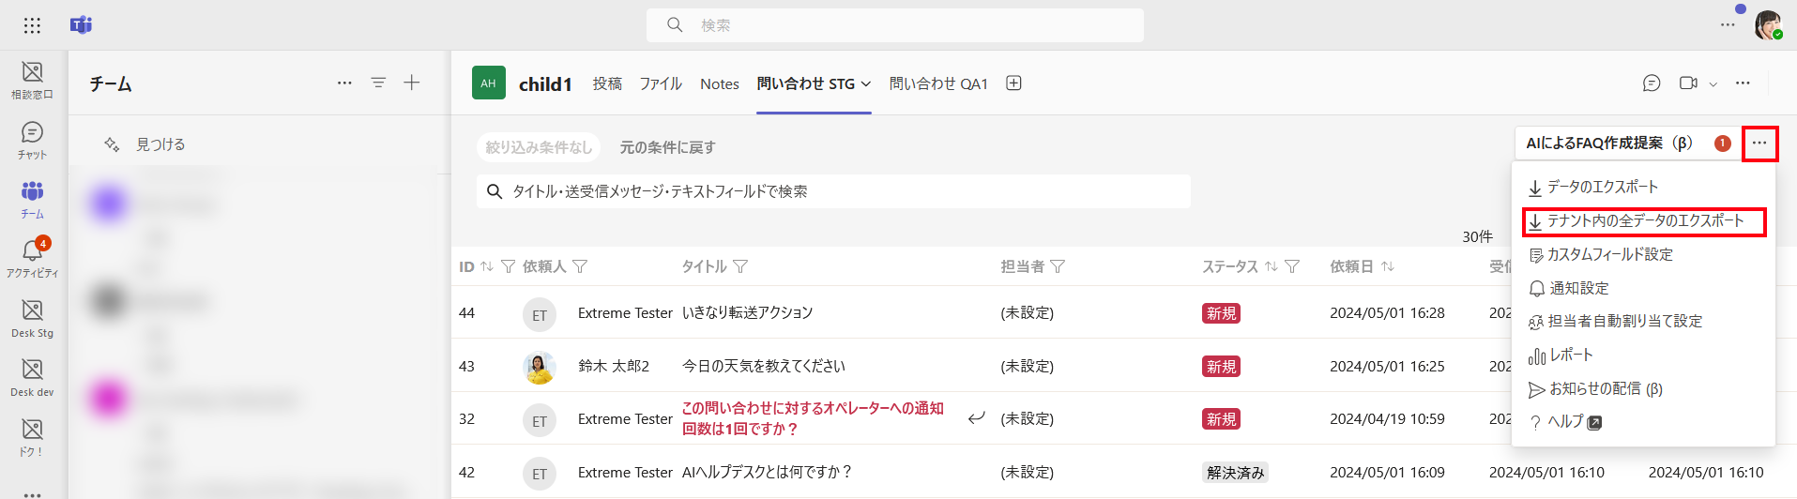
Task: Switch to the 問い合わせ QA1 tab
Action: pos(938,83)
